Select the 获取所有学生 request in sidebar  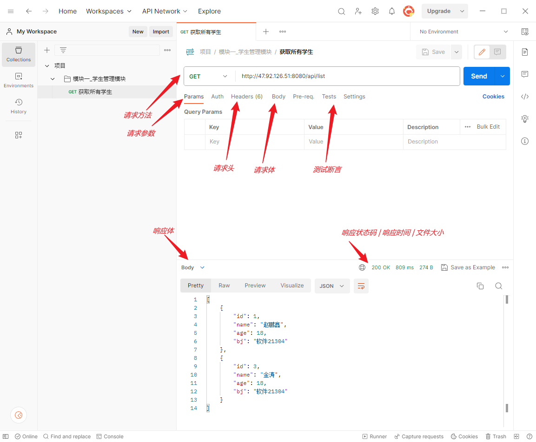[107, 92]
